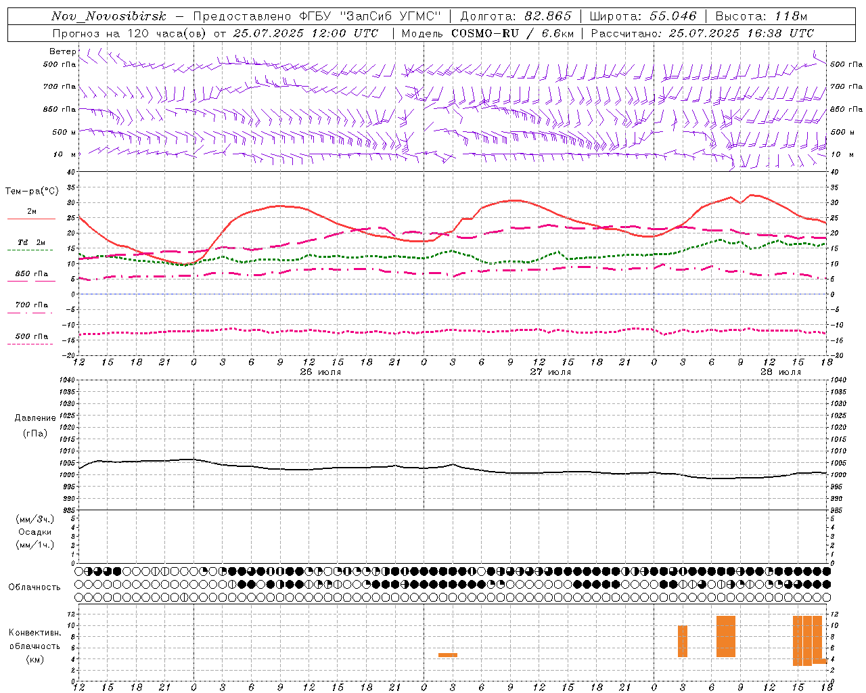Click '500 м' label left of wind barbs
The width and height of the screenshot is (866, 693).
pyautogui.click(x=64, y=132)
